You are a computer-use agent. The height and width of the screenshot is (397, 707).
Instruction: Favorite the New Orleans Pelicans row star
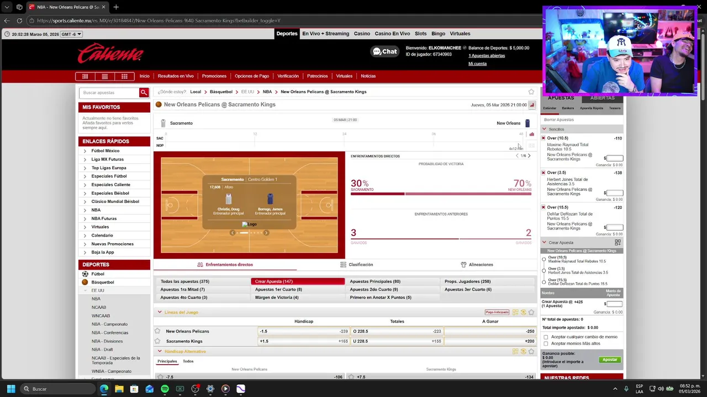(x=157, y=331)
